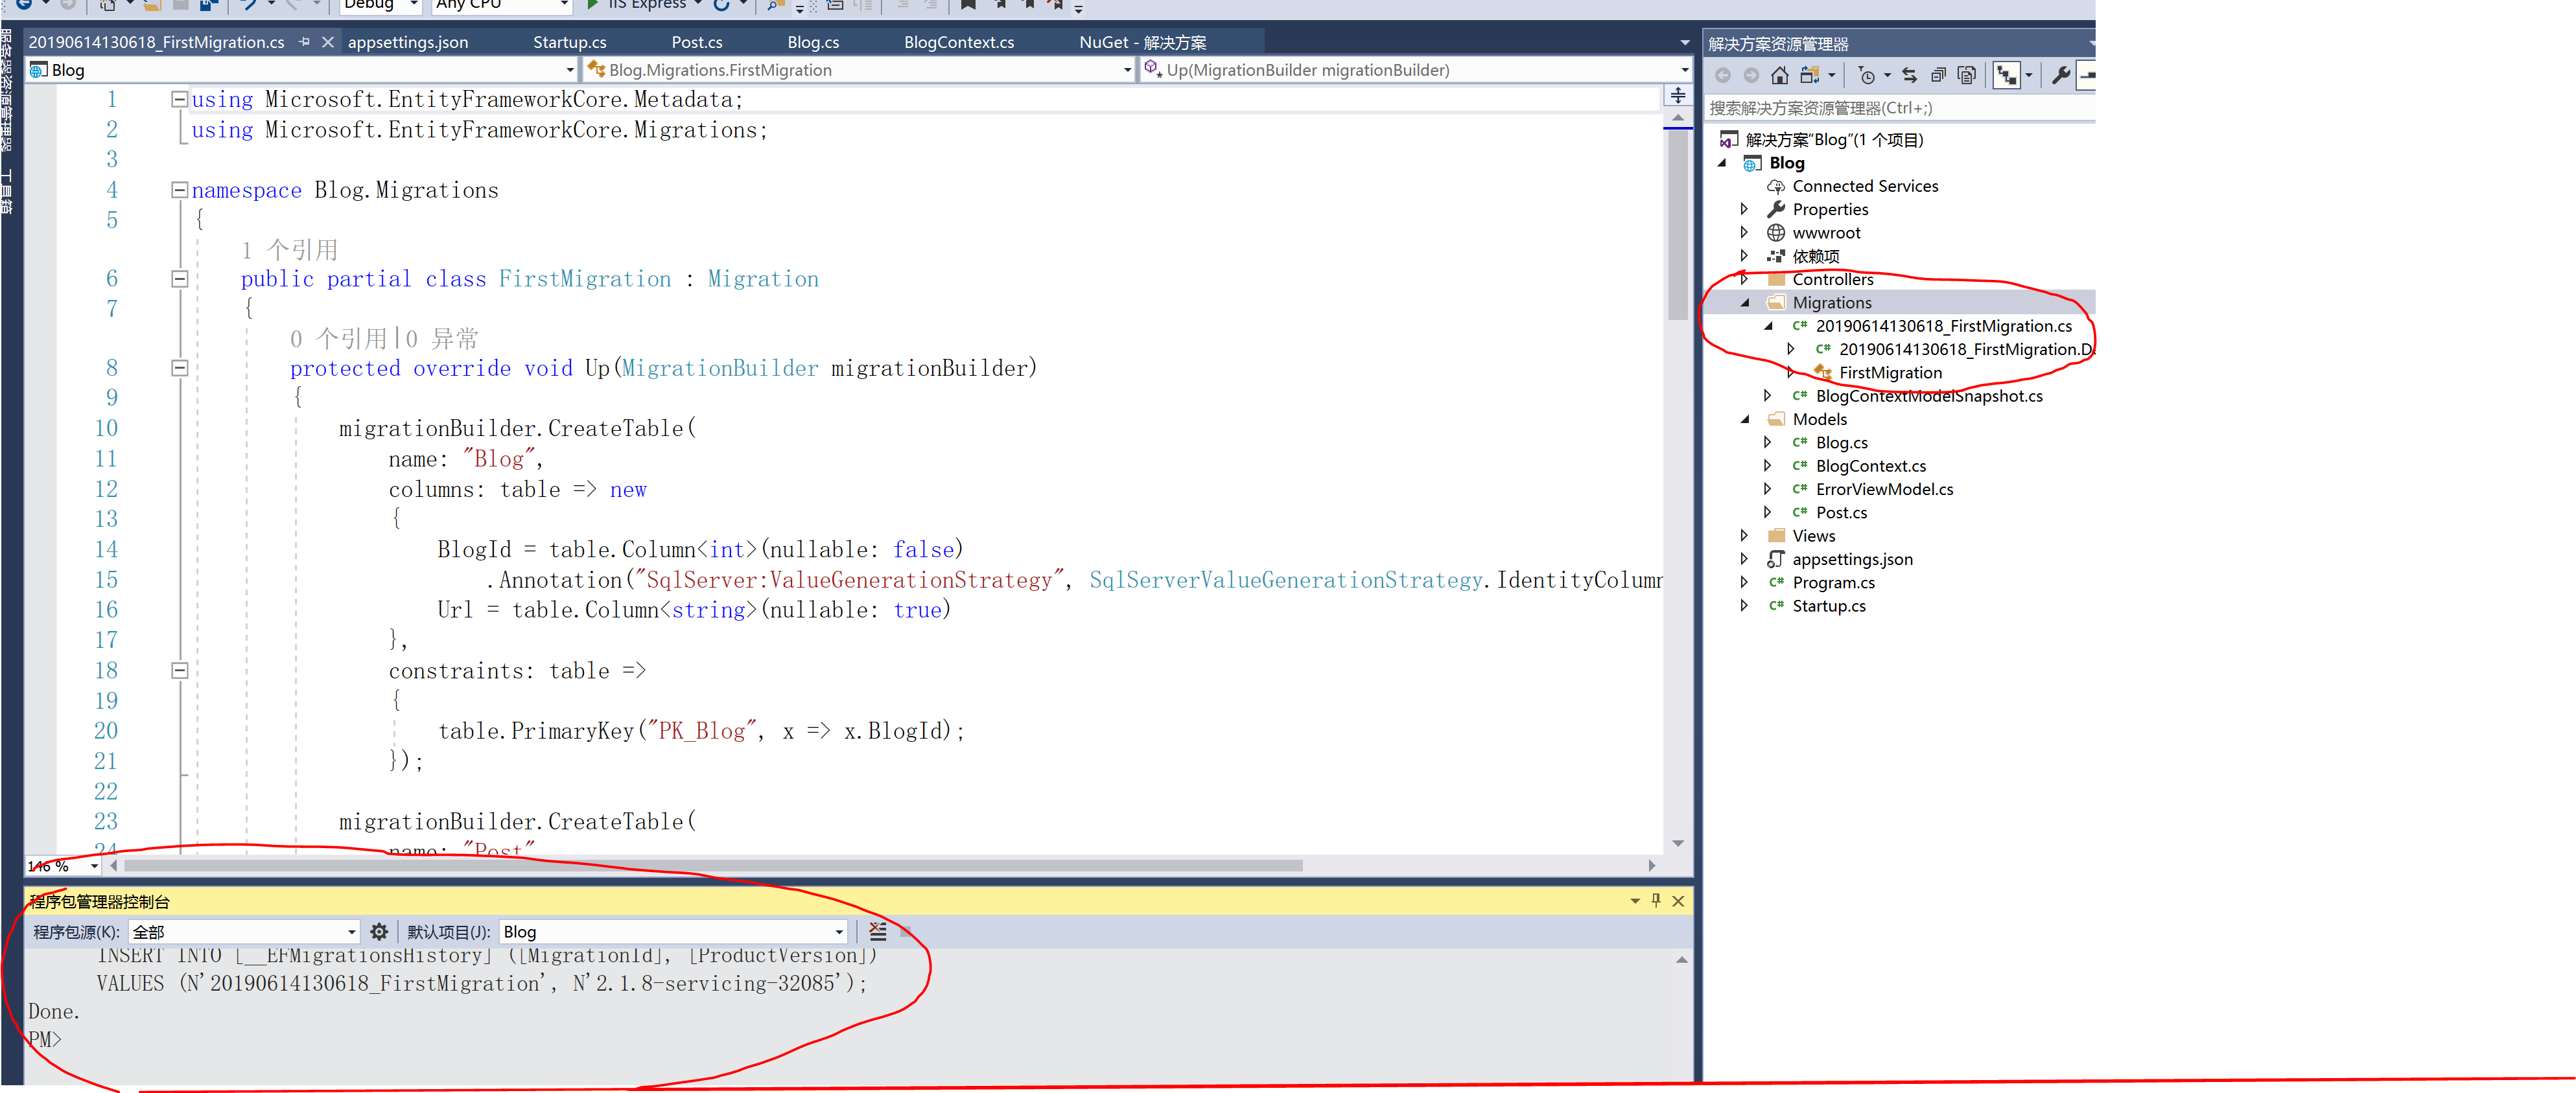Open Package Manager settings gear icon
Screen dimensions: 2576x1093
point(379,931)
